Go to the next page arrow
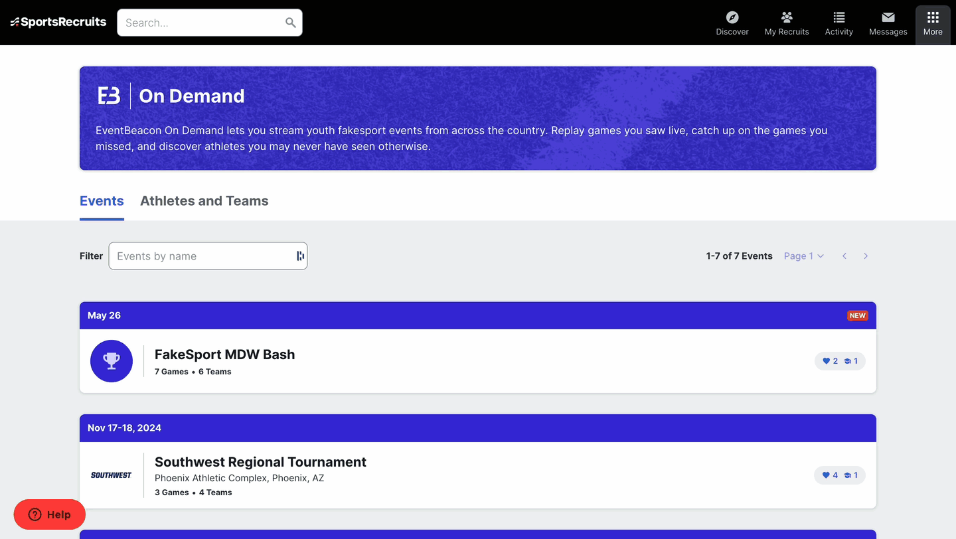The image size is (956, 539). click(x=866, y=256)
